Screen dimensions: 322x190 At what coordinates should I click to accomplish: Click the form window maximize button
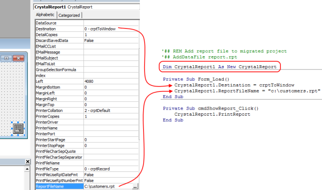[7, 58]
